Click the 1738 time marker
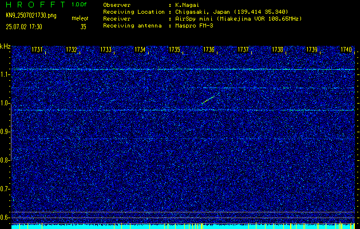 click(x=278, y=49)
